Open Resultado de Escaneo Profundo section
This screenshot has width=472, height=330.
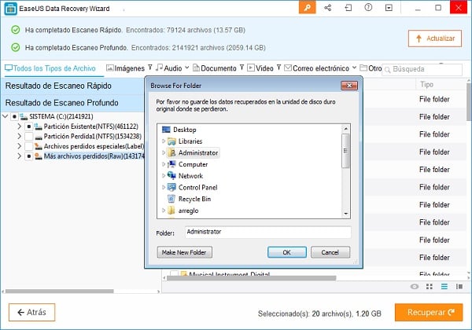(x=73, y=103)
